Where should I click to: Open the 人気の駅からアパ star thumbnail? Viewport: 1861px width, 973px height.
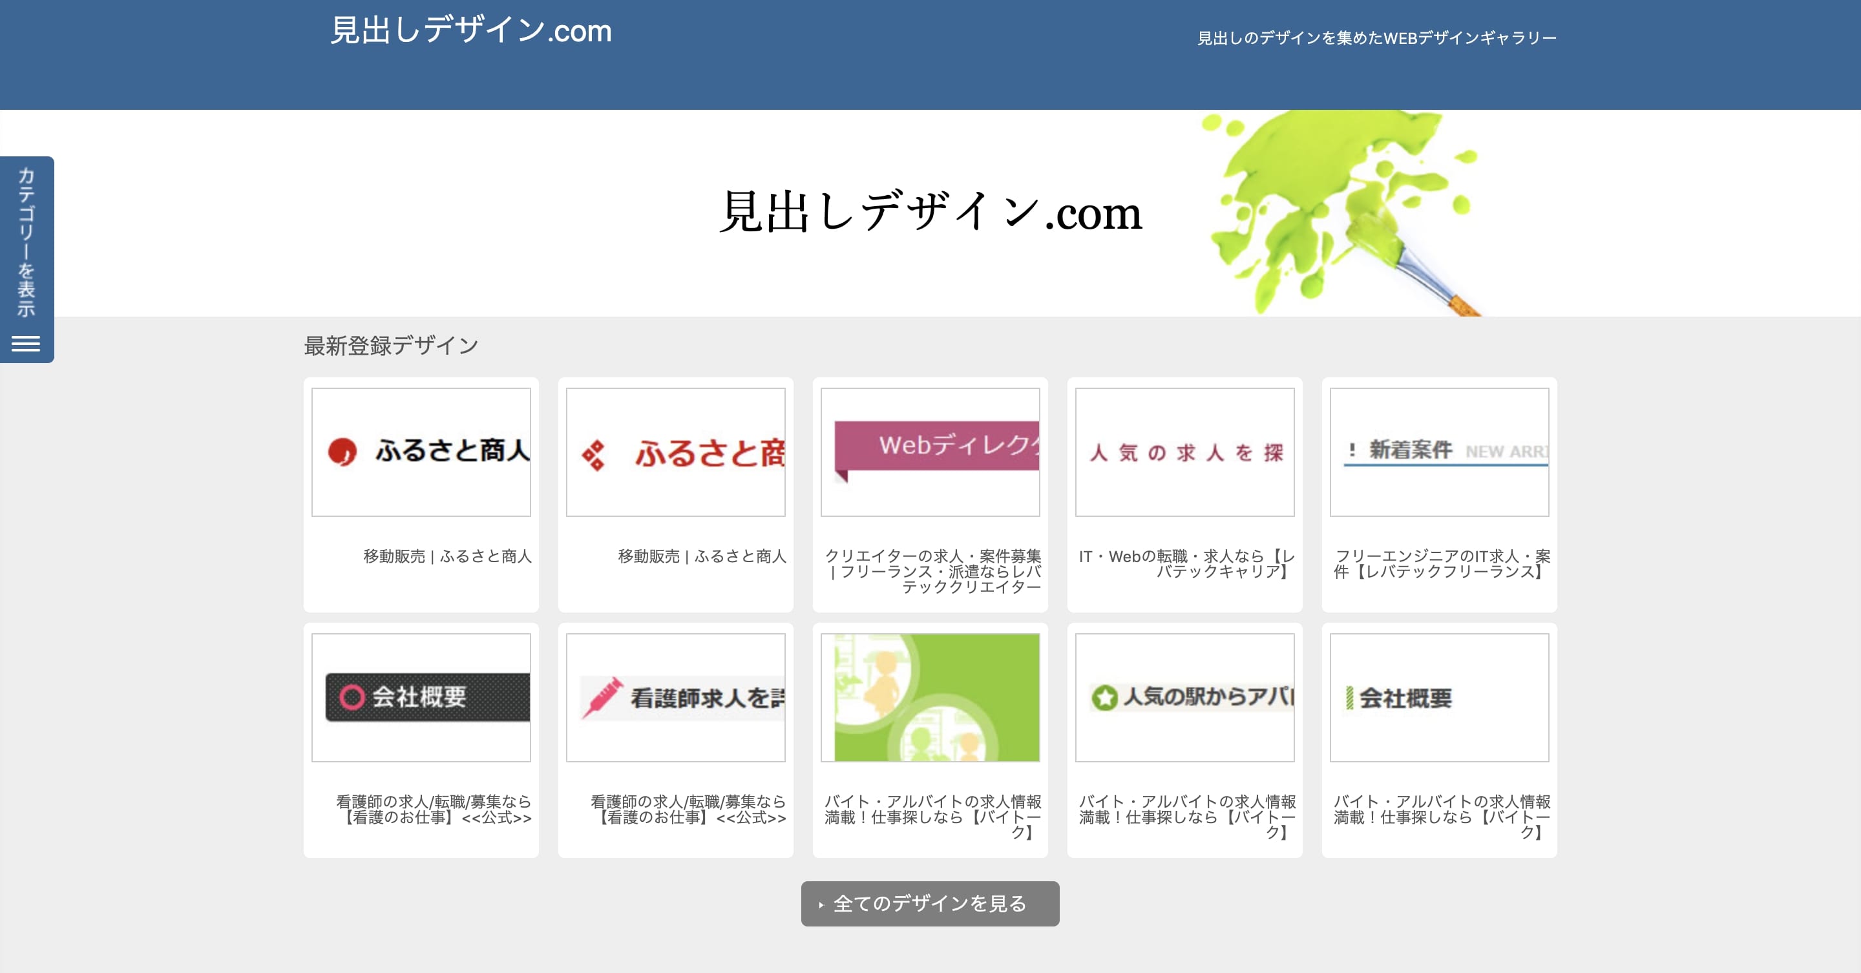click(x=1185, y=697)
